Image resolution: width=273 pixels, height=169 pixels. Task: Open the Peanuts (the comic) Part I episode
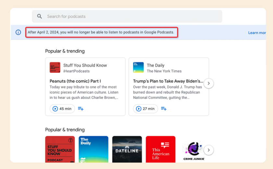75,81
